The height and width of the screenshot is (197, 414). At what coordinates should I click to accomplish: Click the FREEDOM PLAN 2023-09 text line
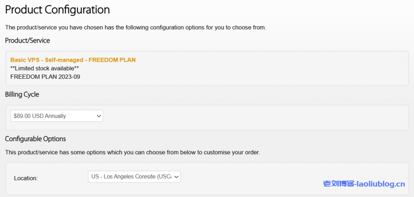pos(45,76)
